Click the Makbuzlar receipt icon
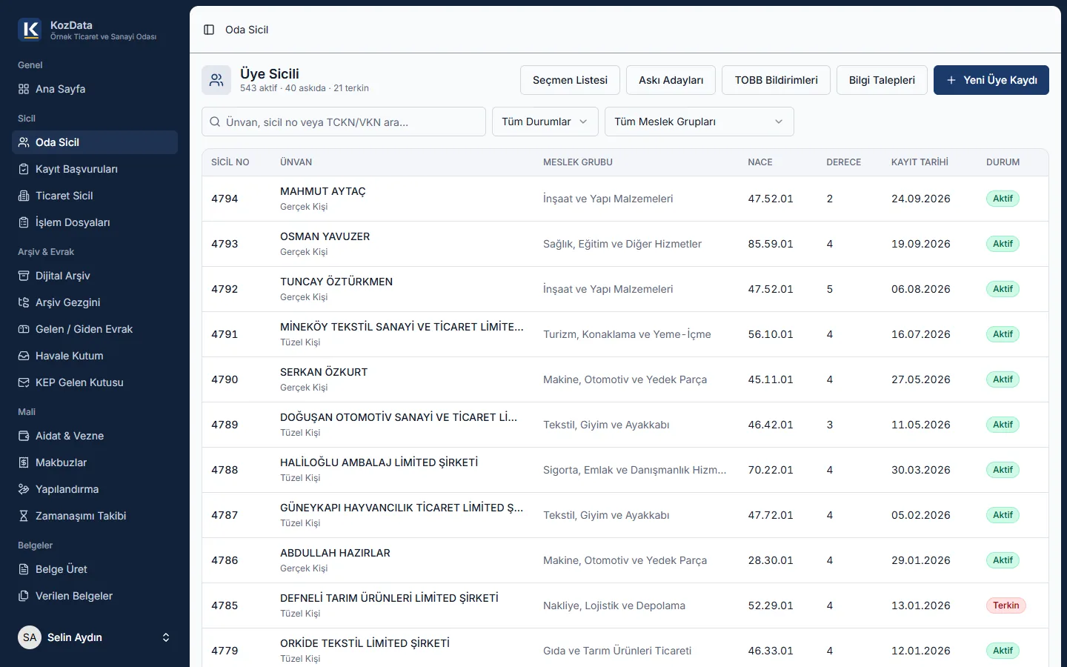This screenshot has width=1067, height=667. point(24,462)
